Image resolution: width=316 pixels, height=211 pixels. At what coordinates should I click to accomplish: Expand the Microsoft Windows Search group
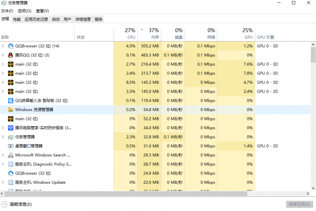(3, 155)
